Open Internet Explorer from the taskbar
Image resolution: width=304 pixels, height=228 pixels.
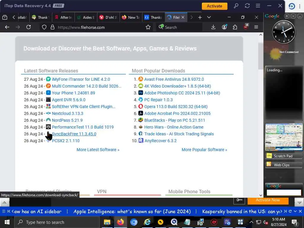[x=147, y=222]
